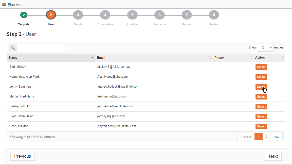Go to pagination page 2

click(x=266, y=137)
